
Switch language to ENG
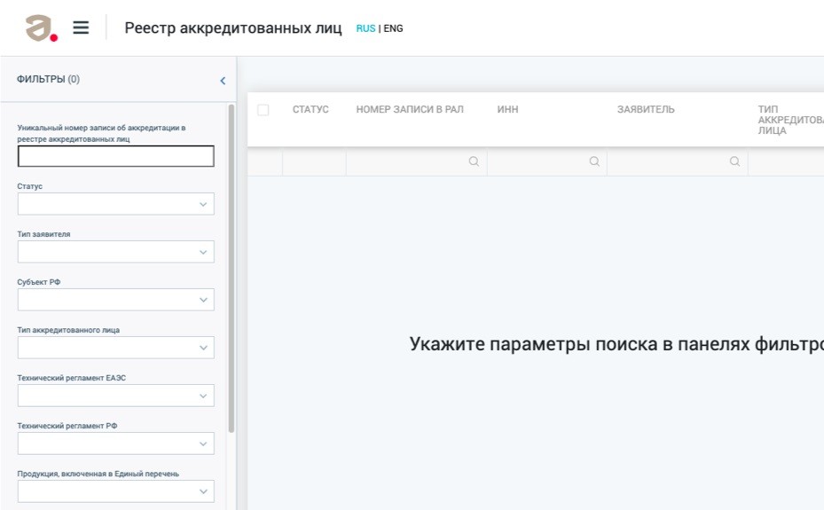pos(393,28)
